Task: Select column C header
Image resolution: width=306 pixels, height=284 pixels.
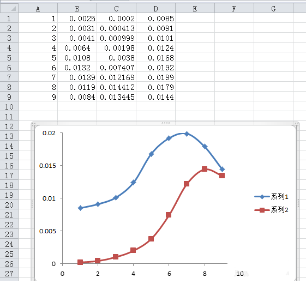Action: tap(116, 8)
